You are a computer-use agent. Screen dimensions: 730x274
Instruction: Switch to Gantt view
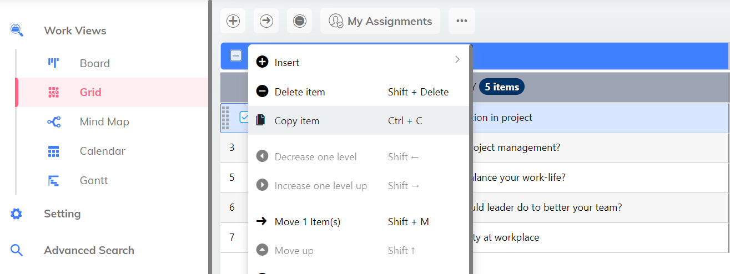(x=94, y=181)
